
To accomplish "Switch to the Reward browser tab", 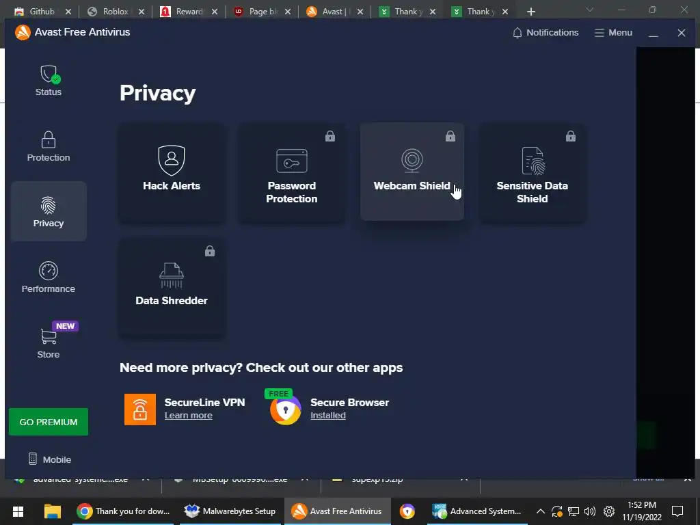I will tap(189, 12).
